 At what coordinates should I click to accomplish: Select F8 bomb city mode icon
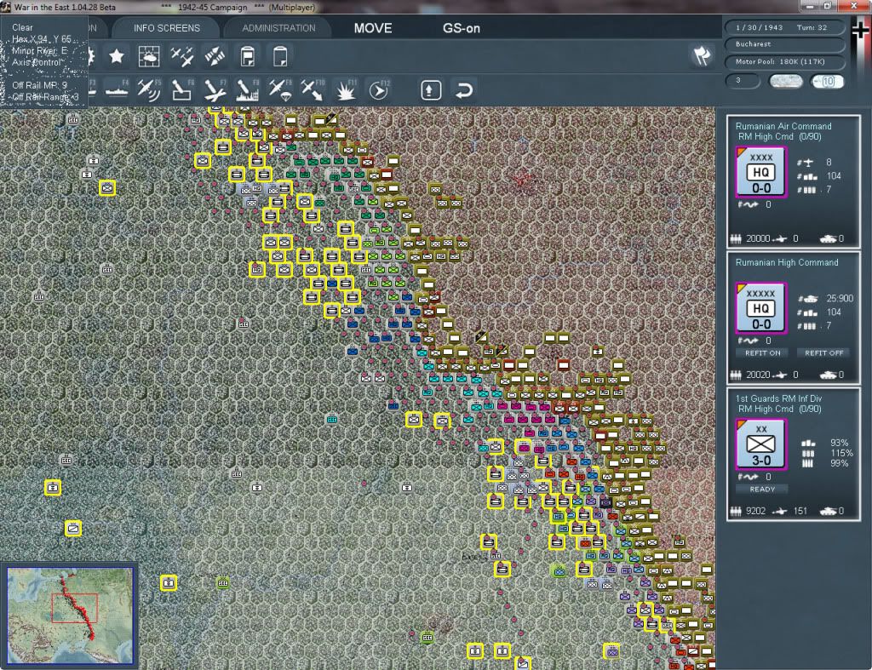tap(248, 90)
